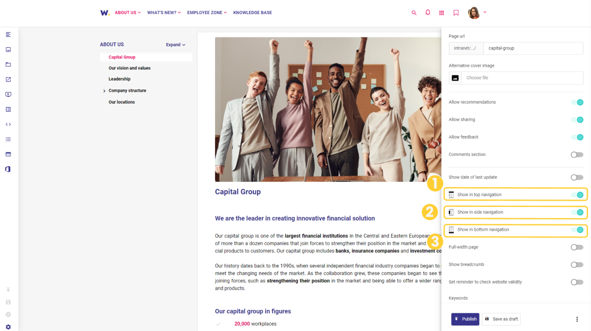Click the bookmark icon in the header

click(456, 13)
